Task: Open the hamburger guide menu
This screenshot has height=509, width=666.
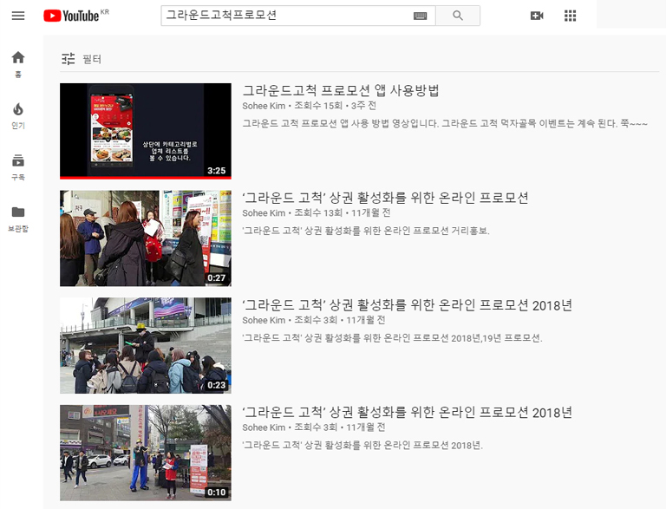Action: point(18,16)
